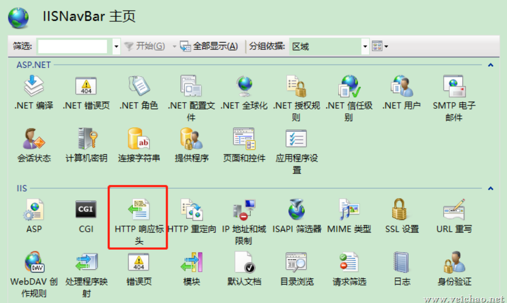The image size is (507, 303).
Task: Open the 模块 icon
Action: click(x=191, y=262)
